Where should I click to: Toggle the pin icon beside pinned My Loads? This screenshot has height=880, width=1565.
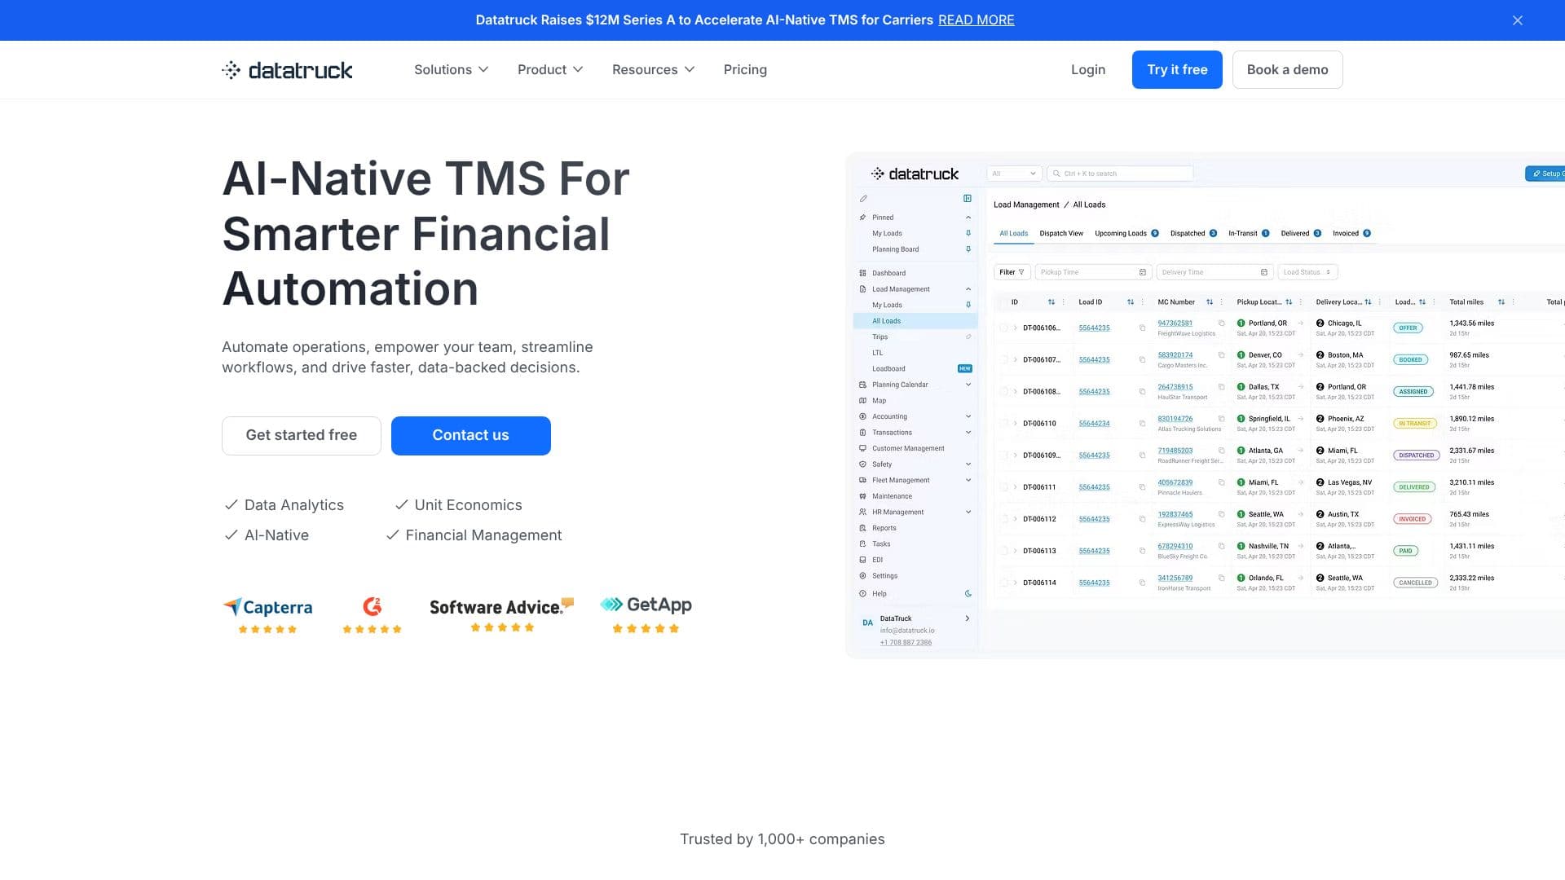[x=968, y=233]
